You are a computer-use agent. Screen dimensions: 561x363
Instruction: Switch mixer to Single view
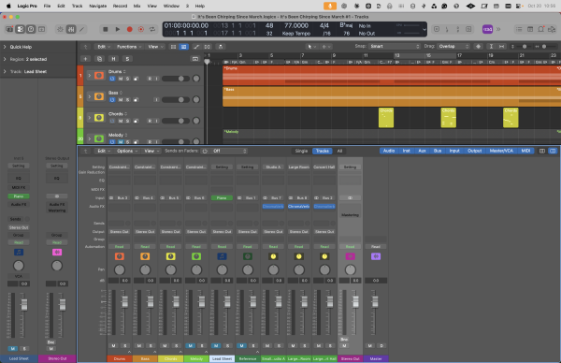[x=301, y=151]
